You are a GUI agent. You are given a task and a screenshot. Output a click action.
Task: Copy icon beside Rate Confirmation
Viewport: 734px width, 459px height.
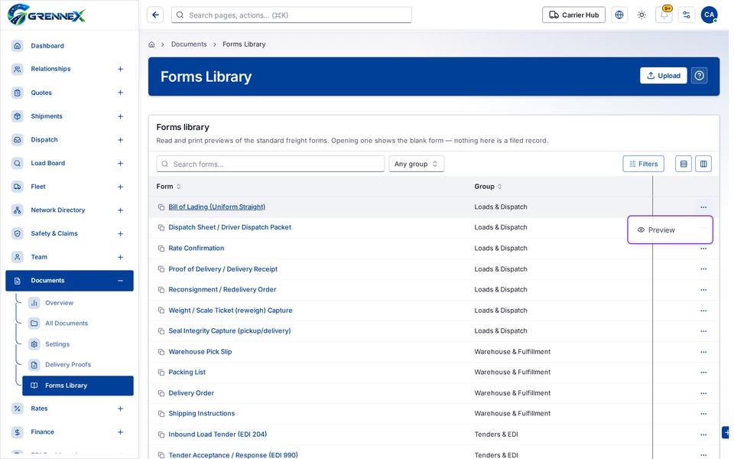pyautogui.click(x=161, y=248)
